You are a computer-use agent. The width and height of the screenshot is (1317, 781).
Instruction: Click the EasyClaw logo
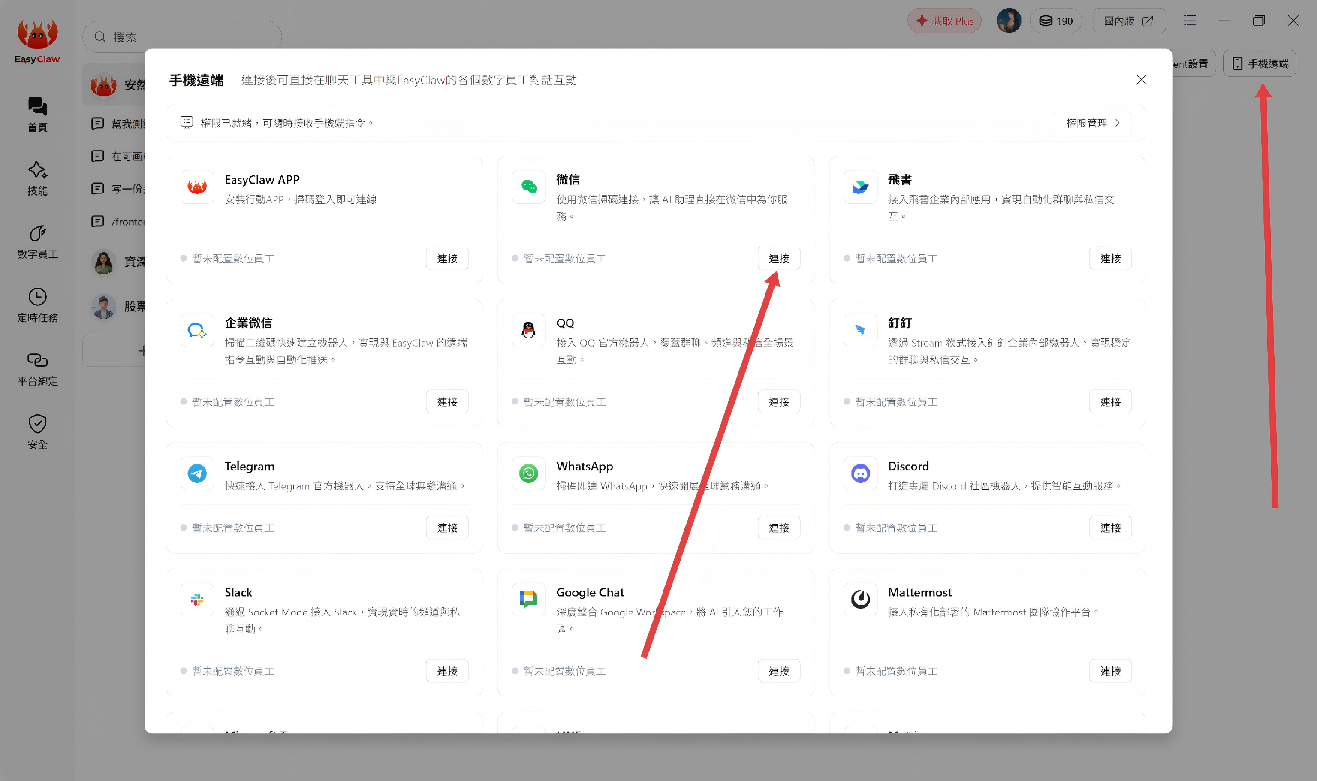[37, 41]
